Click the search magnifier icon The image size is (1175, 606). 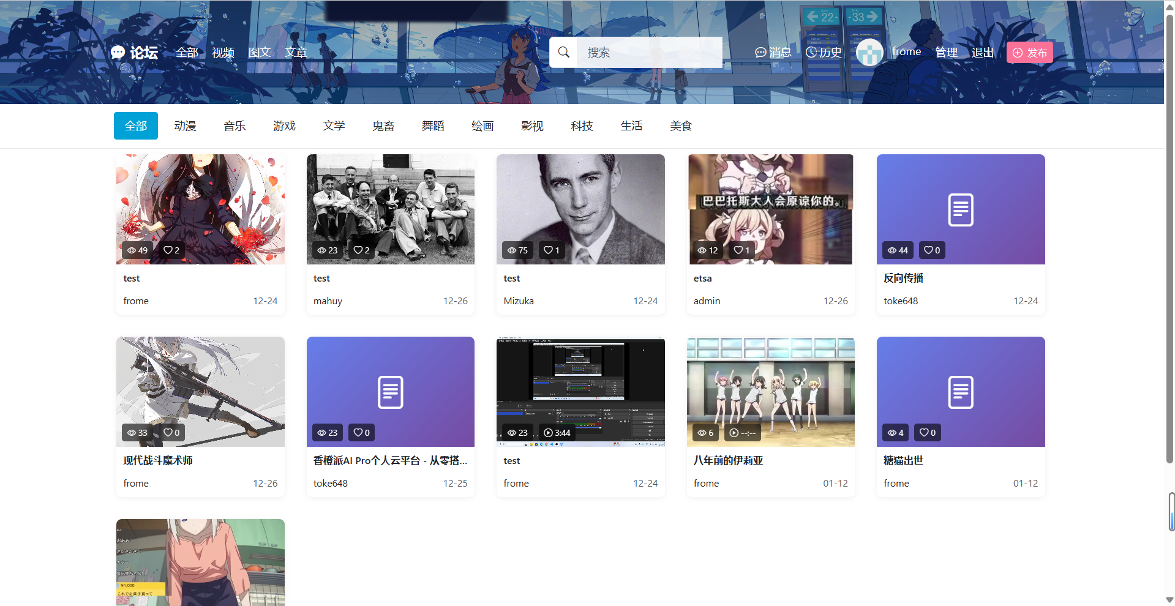pyautogui.click(x=564, y=53)
